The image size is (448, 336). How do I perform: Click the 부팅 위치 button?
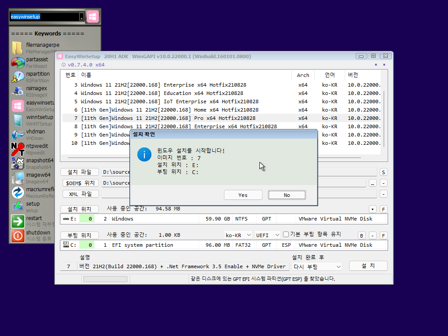80,235
